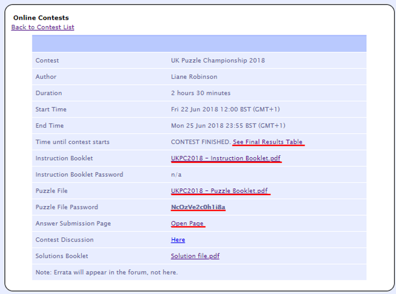
Task: Click the Answer Submission Page label
Action: click(x=73, y=223)
